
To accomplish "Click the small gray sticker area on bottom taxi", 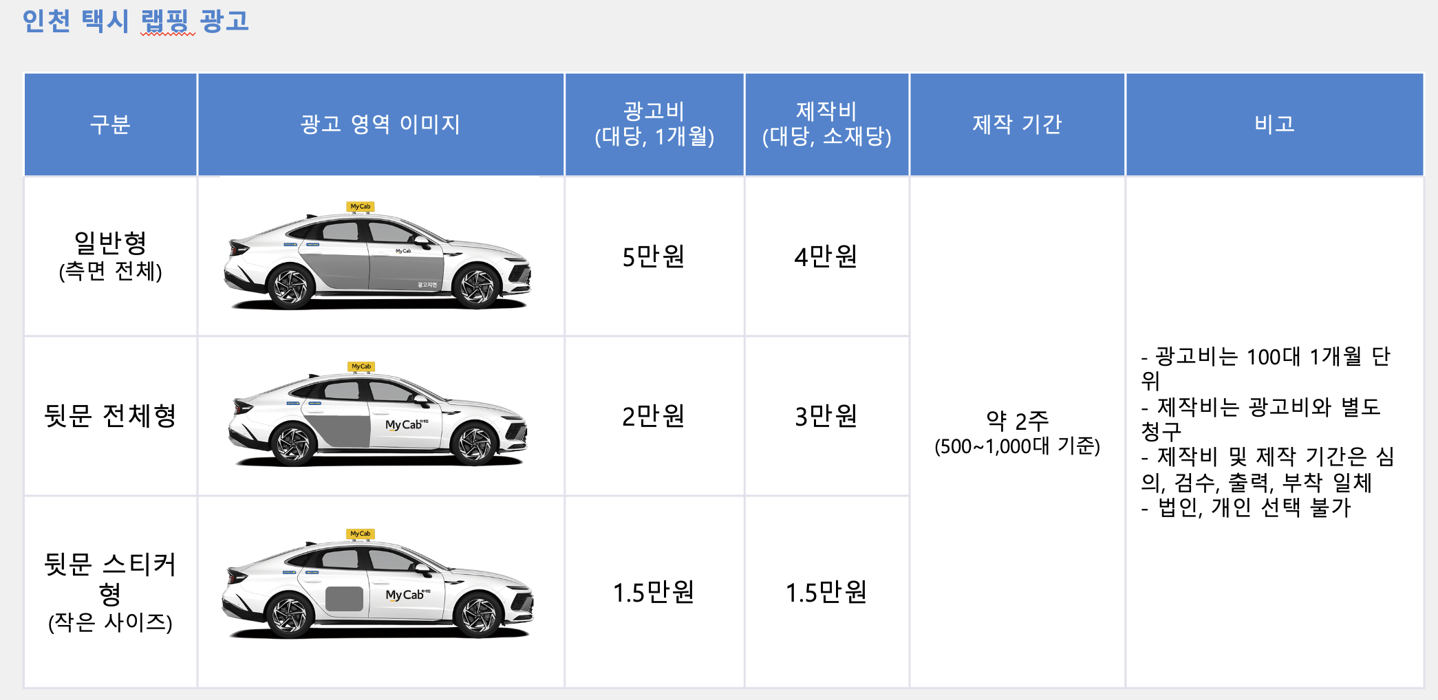I will (344, 599).
